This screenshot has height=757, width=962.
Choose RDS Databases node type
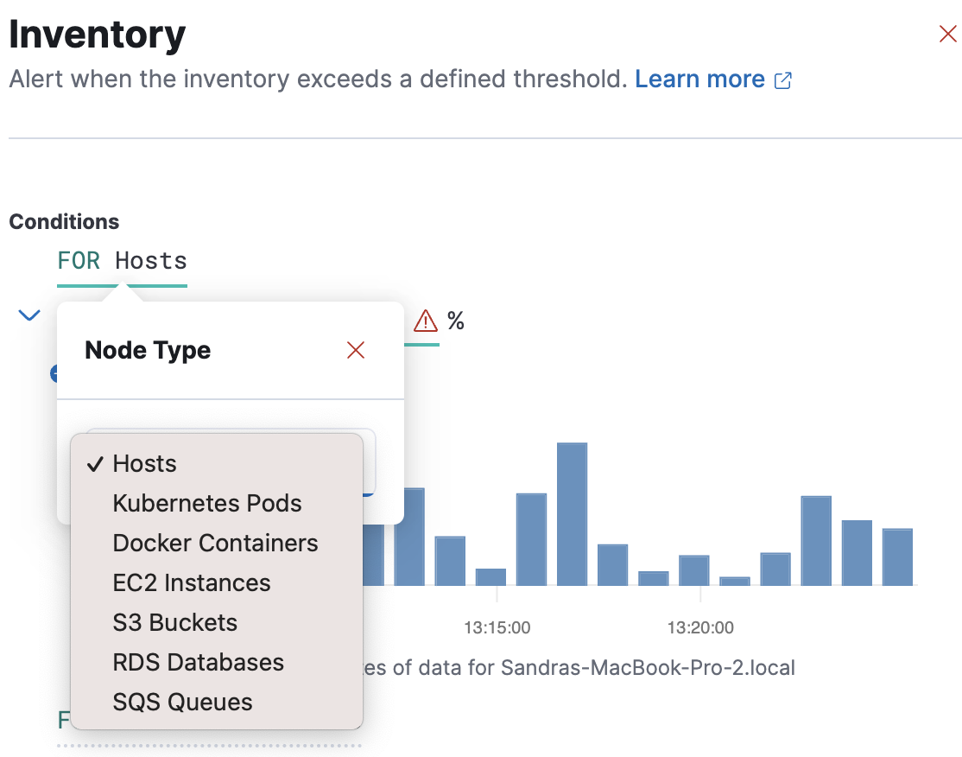point(198,662)
